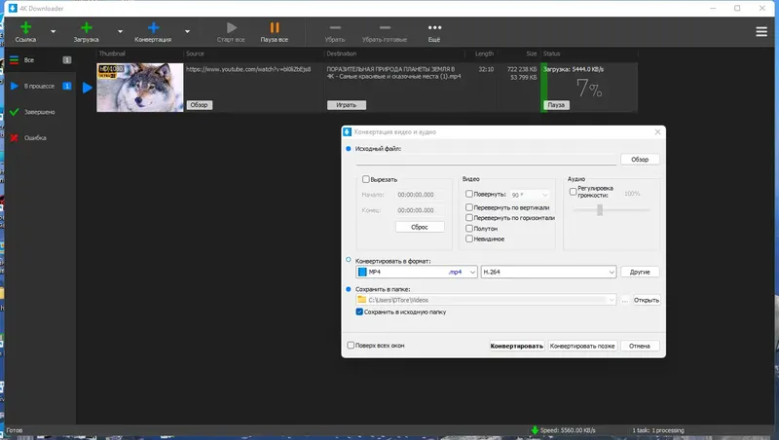This screenshot has height=440, width=779.
Task: Click the orange Пауза все icon
Action: [x=275, y=28]
